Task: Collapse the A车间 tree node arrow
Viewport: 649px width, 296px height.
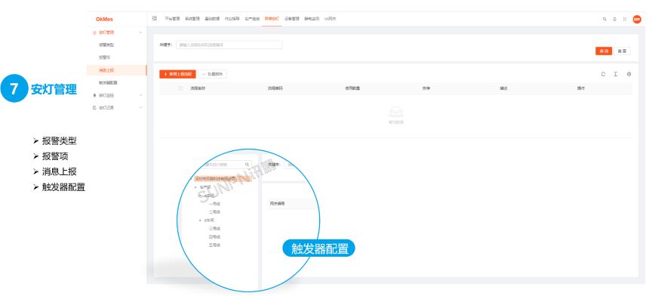Action: pyautogui.click(x=200, y=196)
